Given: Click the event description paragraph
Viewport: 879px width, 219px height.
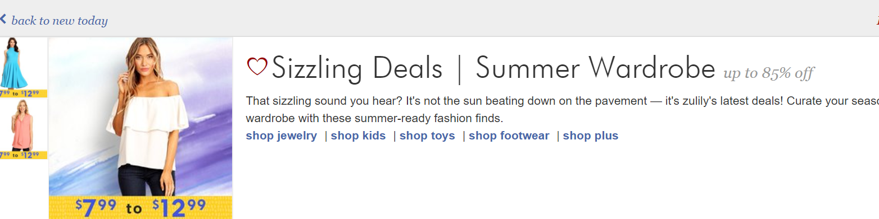Looking at the screenshot, I should 562,110.
